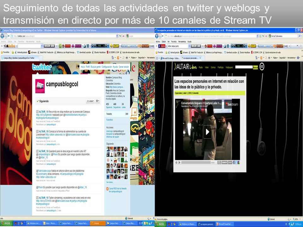The image size is (303, 227).
Task: Click Back button in right Altair browser window
Action: click(157, 36)
